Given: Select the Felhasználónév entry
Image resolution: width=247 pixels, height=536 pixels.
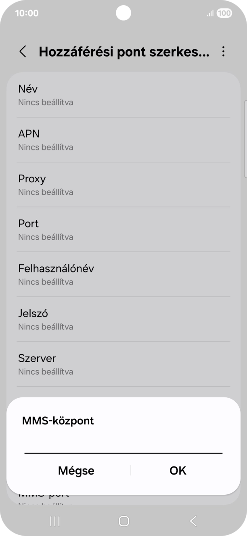Looking at the screenshot, I should click(x=123, y=274).
